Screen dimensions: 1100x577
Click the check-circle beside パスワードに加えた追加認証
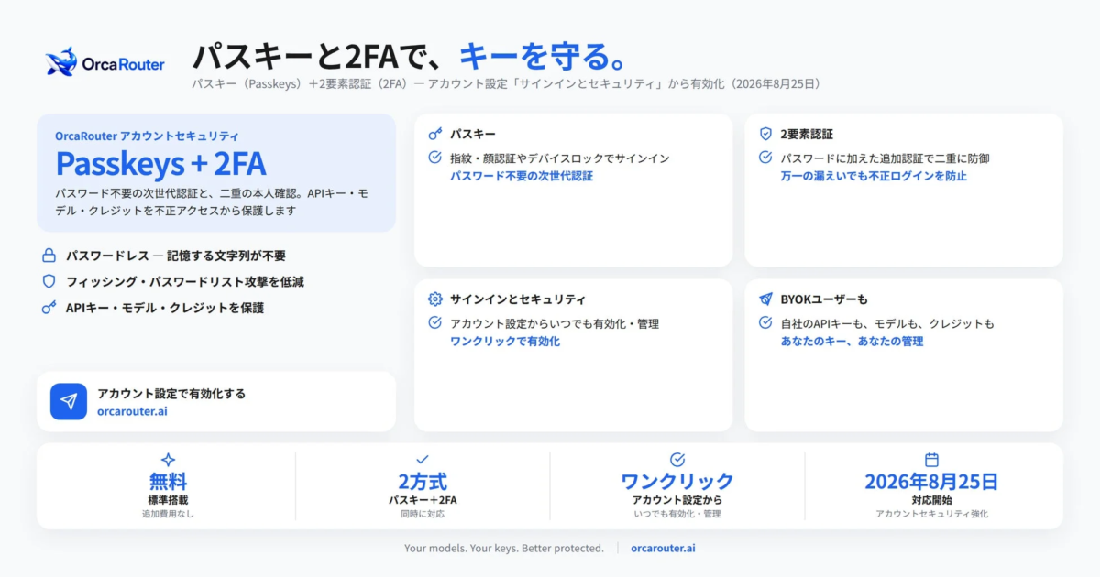(x=765, y=158)
